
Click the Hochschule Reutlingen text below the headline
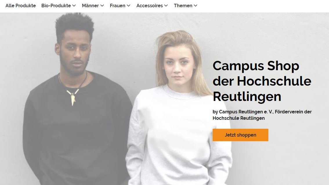pos(238,118)
